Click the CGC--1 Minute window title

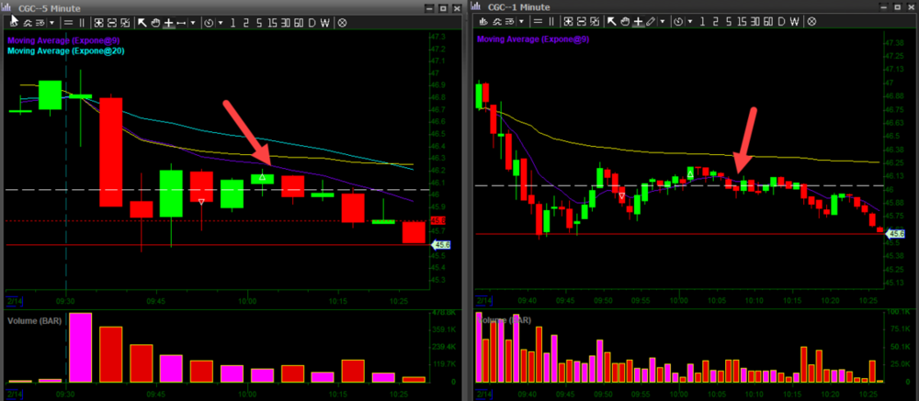(518, 7)
